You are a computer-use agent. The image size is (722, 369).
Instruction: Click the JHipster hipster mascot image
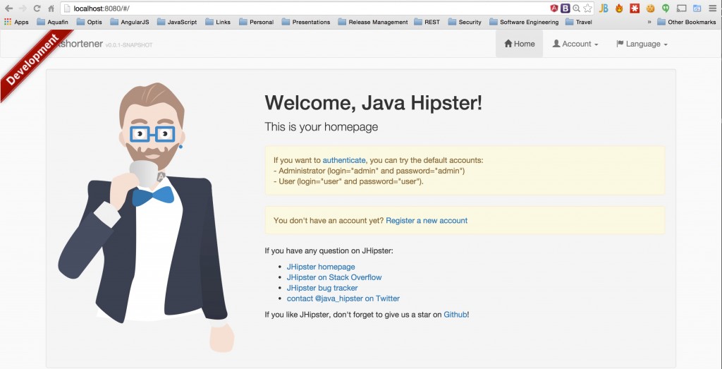point(145,217)
